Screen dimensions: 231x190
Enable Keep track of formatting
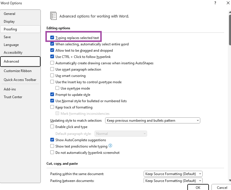click(x=52, y=107)
